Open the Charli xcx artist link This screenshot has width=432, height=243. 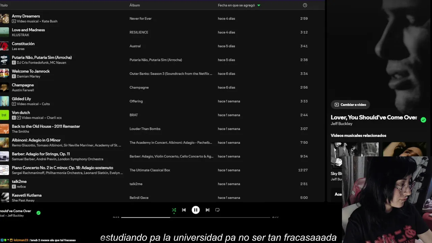click(54, 118)
